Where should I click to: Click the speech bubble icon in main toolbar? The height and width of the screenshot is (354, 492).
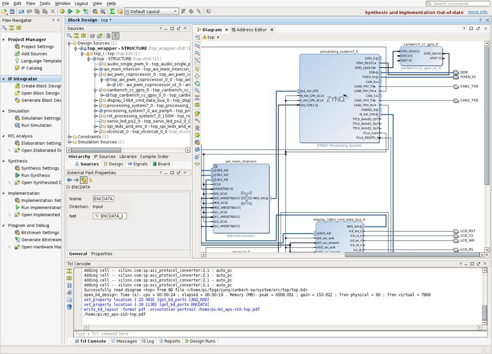(x=209, y=12)
